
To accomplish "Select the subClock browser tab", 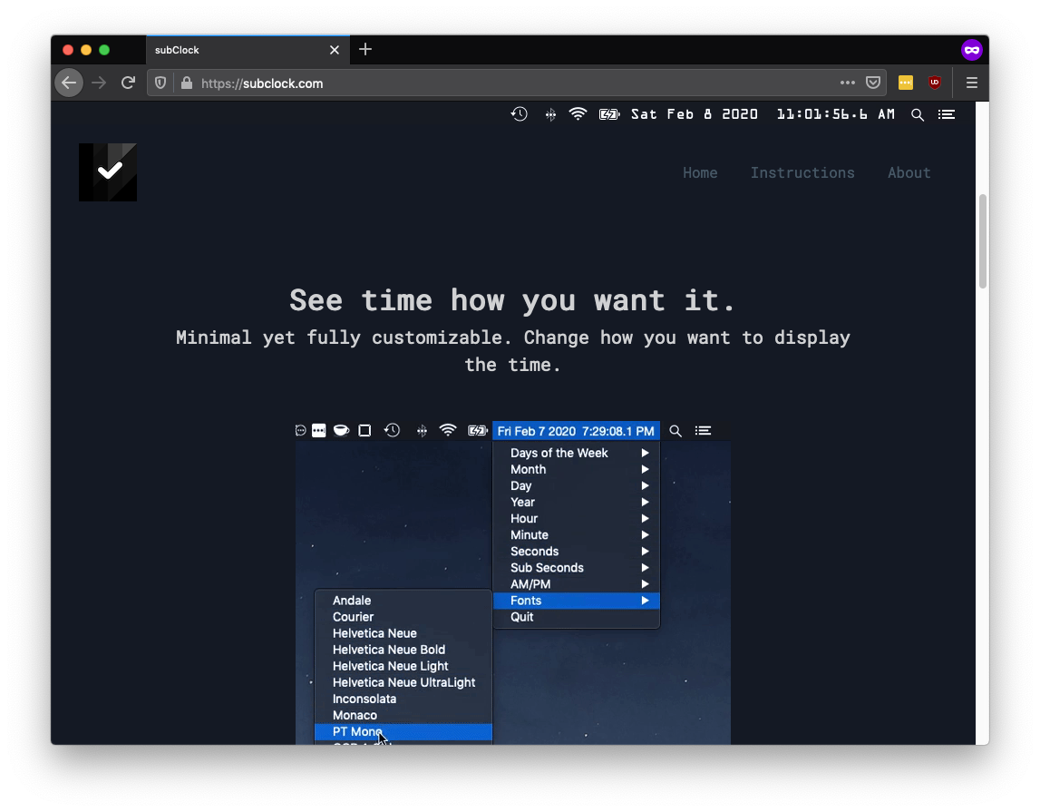I will 248,50.
